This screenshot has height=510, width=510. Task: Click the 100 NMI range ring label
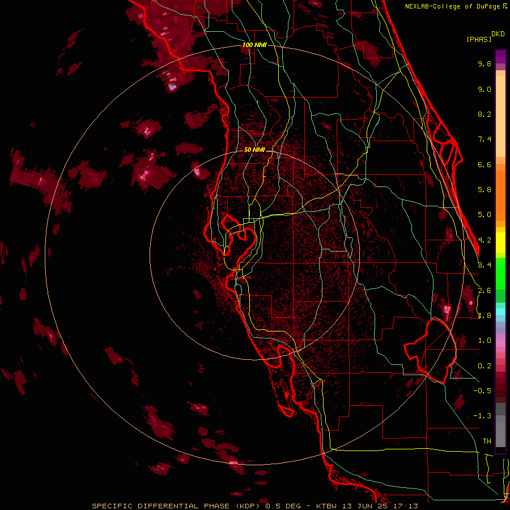coord(254,45)
